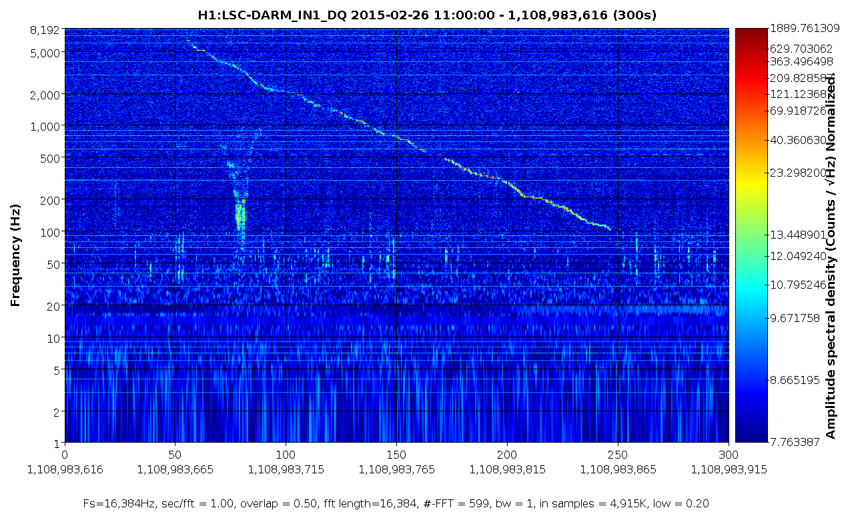The width and height of the screenshot is (854, 512).
Task: Click the 50 tick on time axis
Action: click(175, 454)
